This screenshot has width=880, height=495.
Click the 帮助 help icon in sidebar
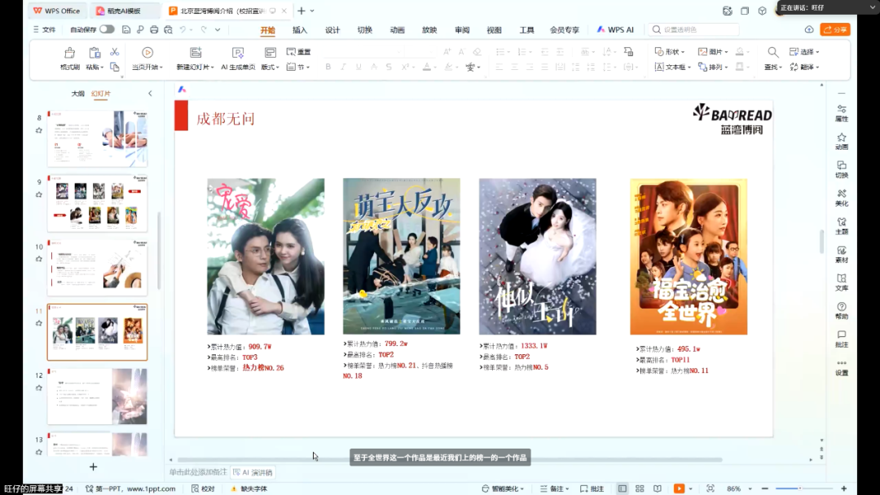pos(842,310)
